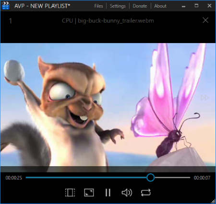Toggle repeat loop playback
Screen dimensions: 216x204
(x=146, y=193)
